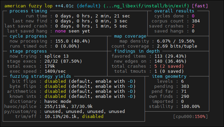224x127 pixels.
Task: Click the 'stage progress' section header
Action: click(x=28, y=51)
